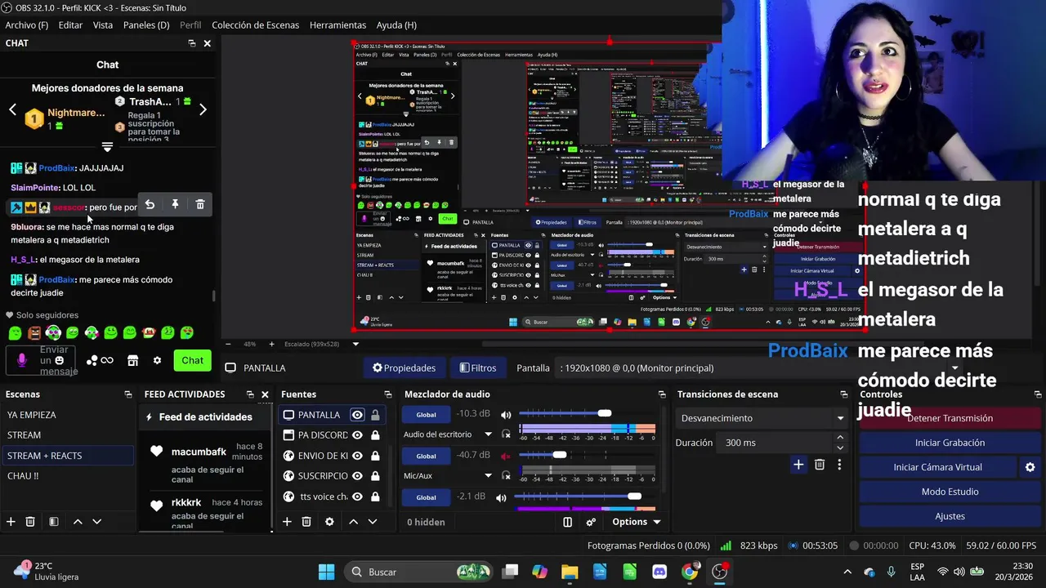Open the Vista menu
This screenshot has width=1046, height=588.
[103, 25]
